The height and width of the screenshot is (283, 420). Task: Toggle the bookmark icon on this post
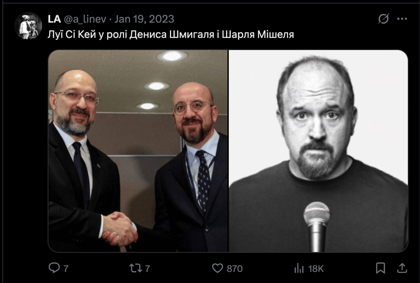[x=380, y=268]
